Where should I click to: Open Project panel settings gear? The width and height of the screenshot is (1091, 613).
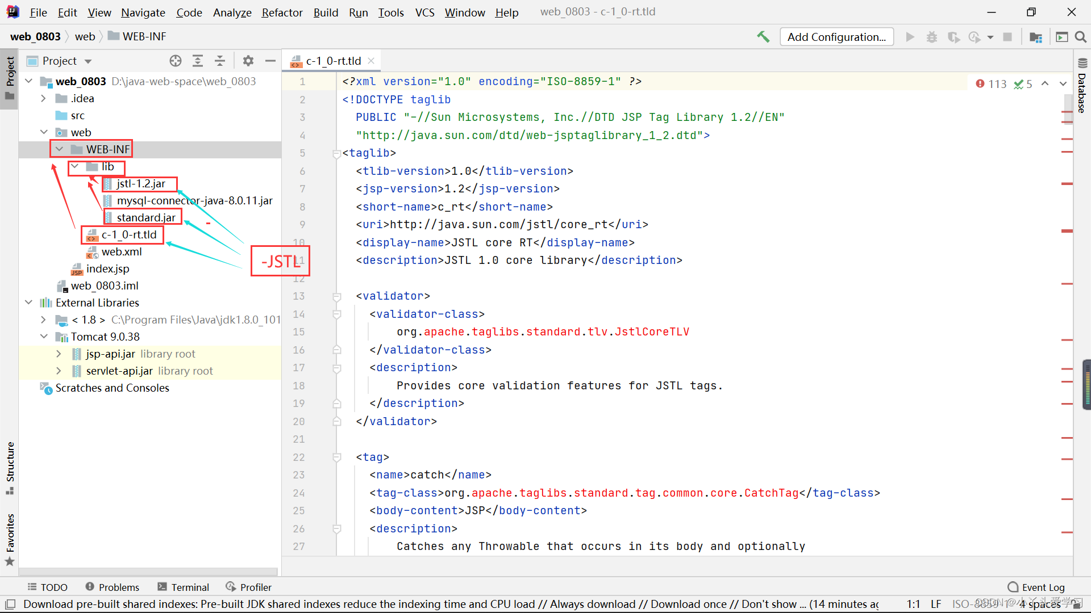(x=248, y=61)
